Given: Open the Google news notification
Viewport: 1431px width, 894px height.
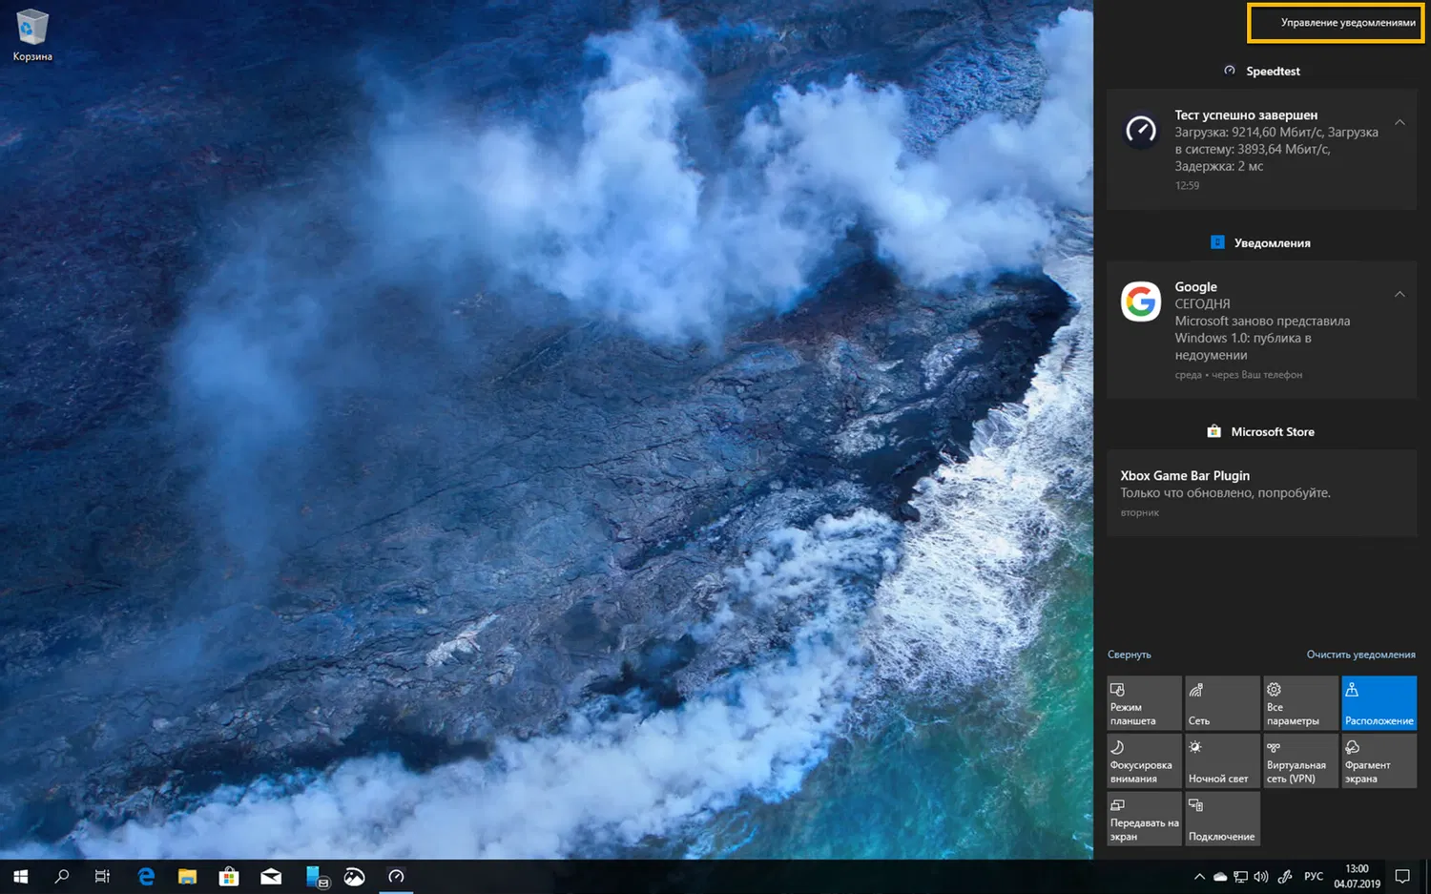Looking at the screenshot, I should [1261, 330].
